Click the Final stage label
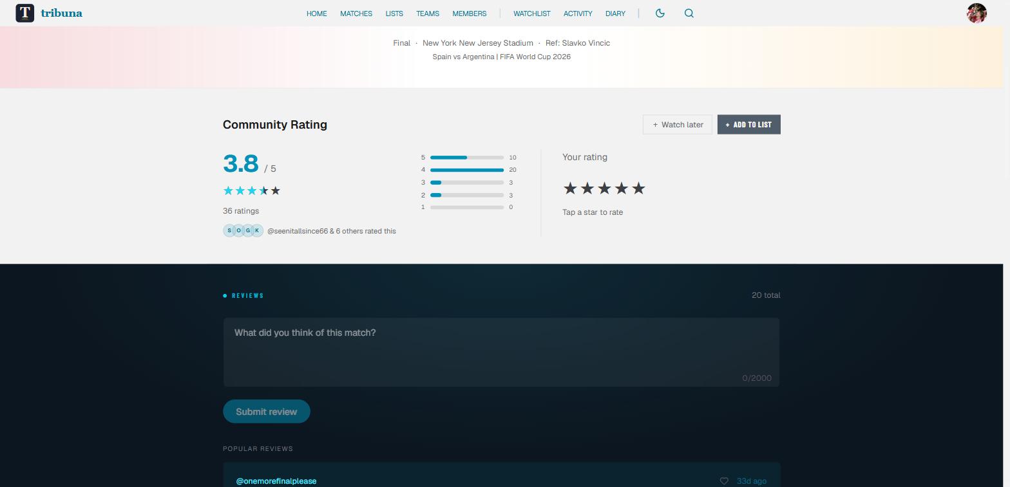This screenshot has height=487, width=1010. 401,43
